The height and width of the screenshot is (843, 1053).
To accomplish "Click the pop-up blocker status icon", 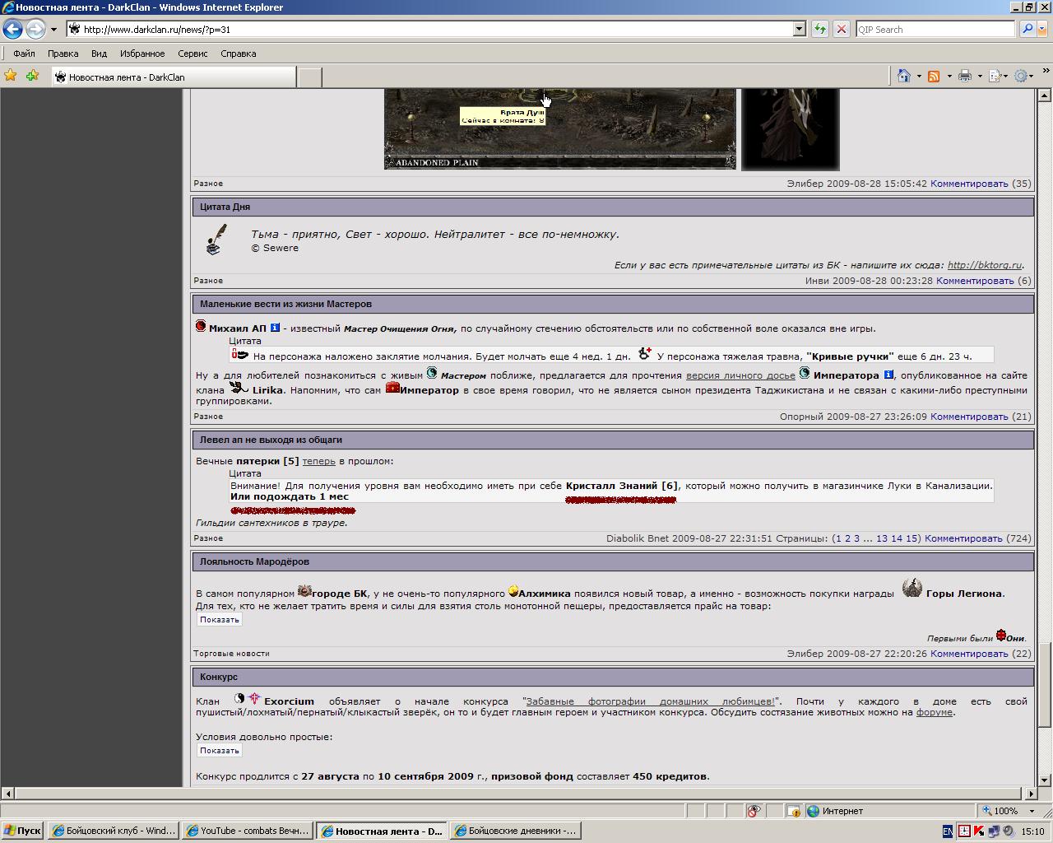I will pos(793,811).
